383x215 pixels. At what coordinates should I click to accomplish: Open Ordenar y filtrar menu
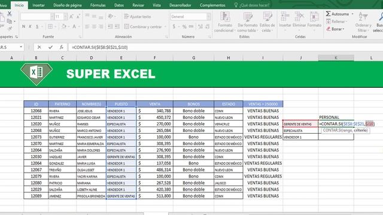click(x=363, y=22)
